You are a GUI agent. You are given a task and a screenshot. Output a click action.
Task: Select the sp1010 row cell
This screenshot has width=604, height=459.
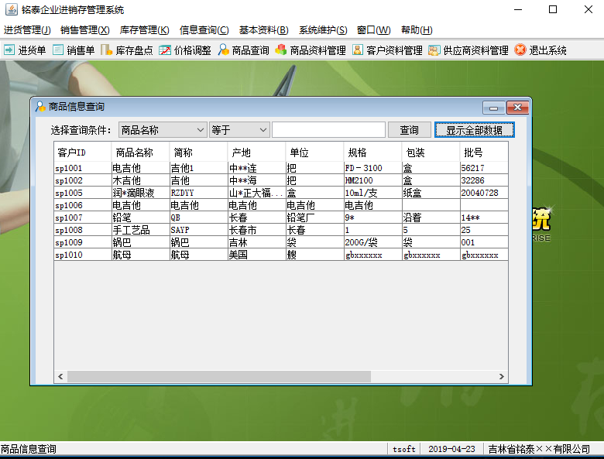82,254
